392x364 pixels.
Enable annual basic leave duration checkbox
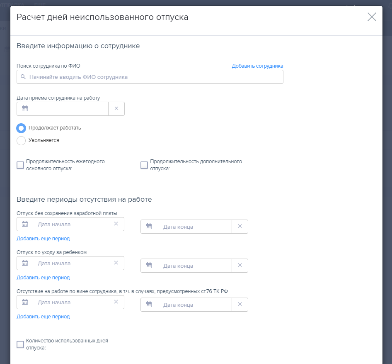pos(20,165)
